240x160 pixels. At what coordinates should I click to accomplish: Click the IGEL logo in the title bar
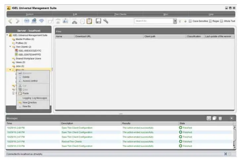9,8
